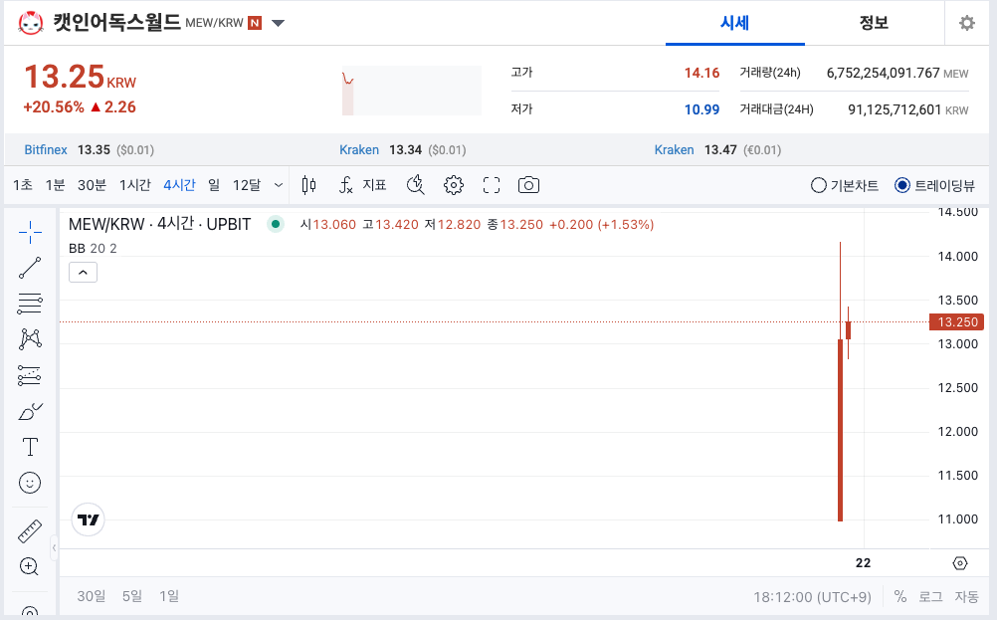The width and height of the screenshot is (997, 620).
Task: Open the emoji sticker tool
Action: click(x=30, y=483)
